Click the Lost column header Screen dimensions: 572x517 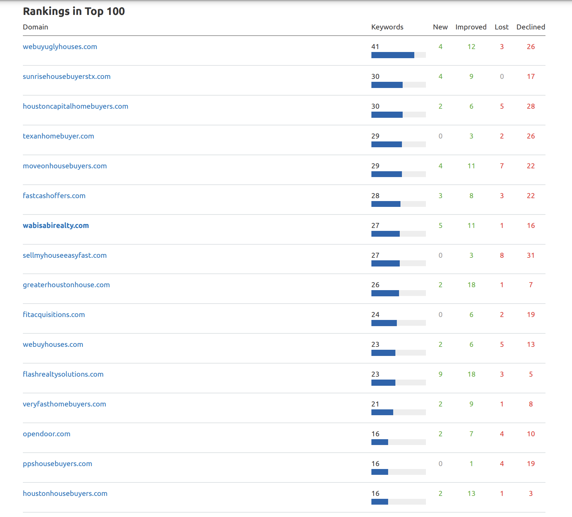click(x=502, y=27)
